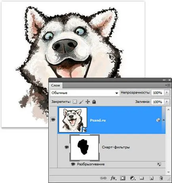The image size is (172, 183).
Task: Hide the Psand.ru layer
Action: coord(53,120)
